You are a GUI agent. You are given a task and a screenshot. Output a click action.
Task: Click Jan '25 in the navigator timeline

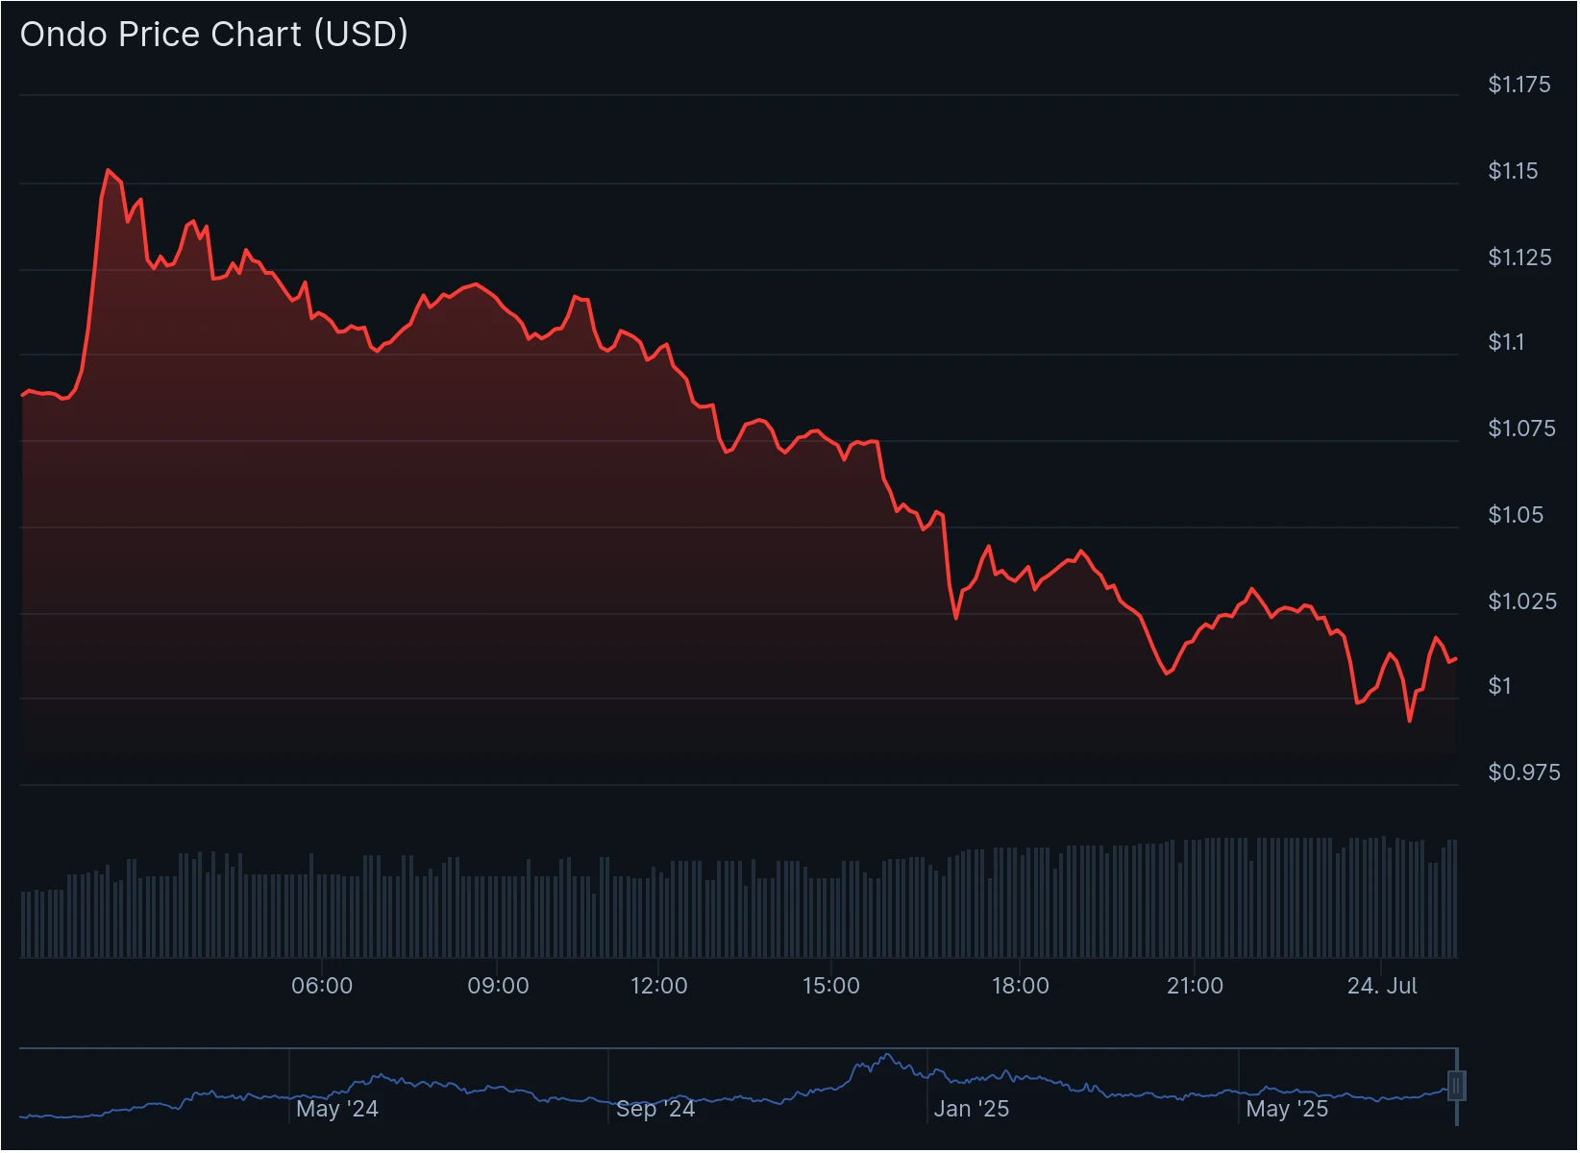coord(972,1109)
